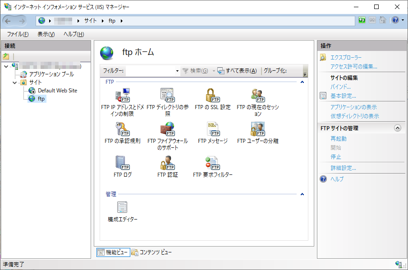Image resolution: width=408 pixels, height=270 pixels.
Task: Collapse the FTP サイトの管理 section
Action: pos(397,128)
